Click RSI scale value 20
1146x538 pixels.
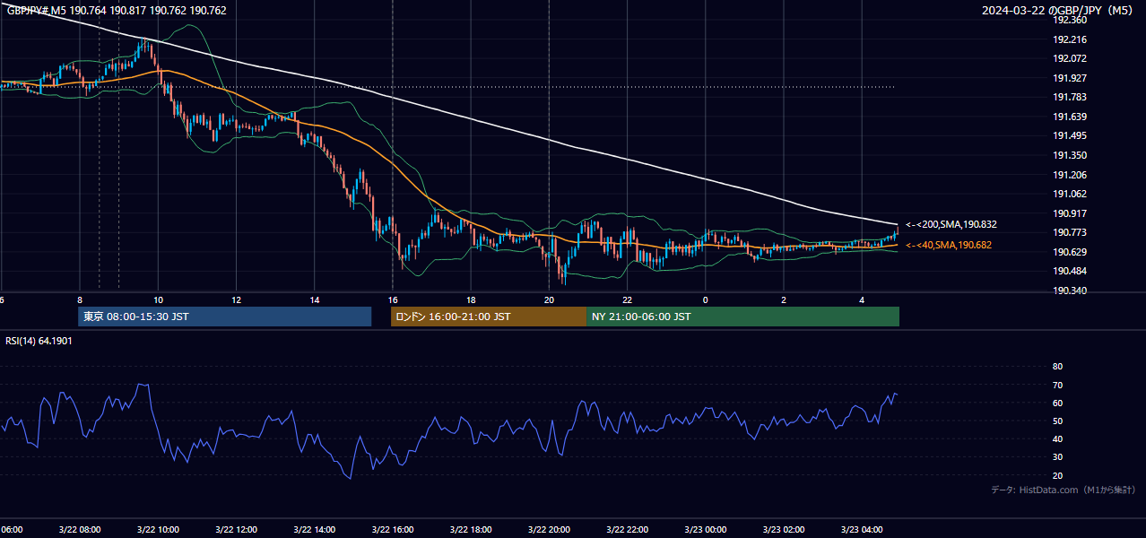click(x=1057, y=475)
